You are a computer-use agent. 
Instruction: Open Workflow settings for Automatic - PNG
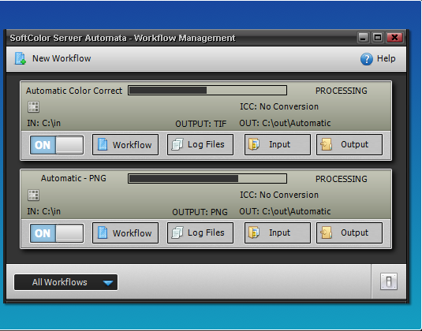click(x=125, y=232)
